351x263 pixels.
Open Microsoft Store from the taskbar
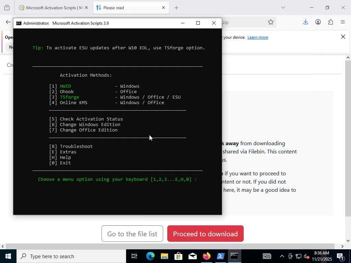click(178, 256)
